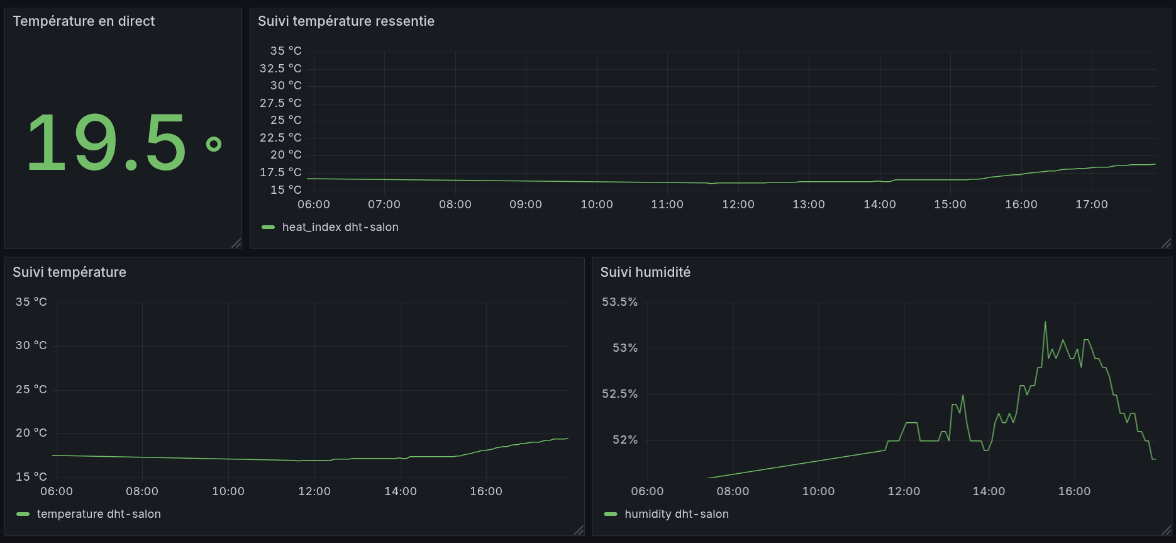
Task: Toggle the temperature dht-salon legend series
Action: pos(99,514)
